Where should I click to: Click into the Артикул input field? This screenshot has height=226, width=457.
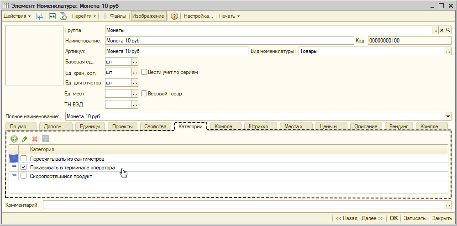[x=176, y=51]
